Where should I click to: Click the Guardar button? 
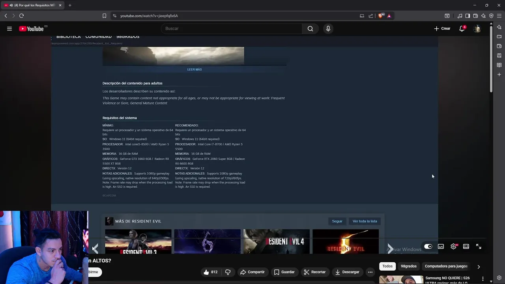[x=284, y=272]
